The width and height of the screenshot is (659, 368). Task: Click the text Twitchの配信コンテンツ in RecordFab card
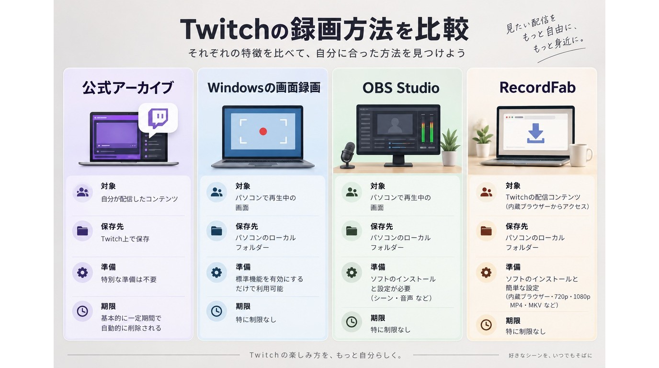click(543, 197)
